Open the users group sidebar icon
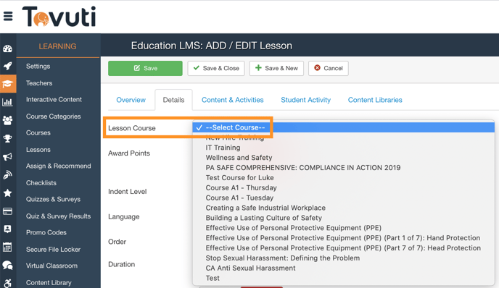Viewport: 499px width, 288px height. click(8, 120)
